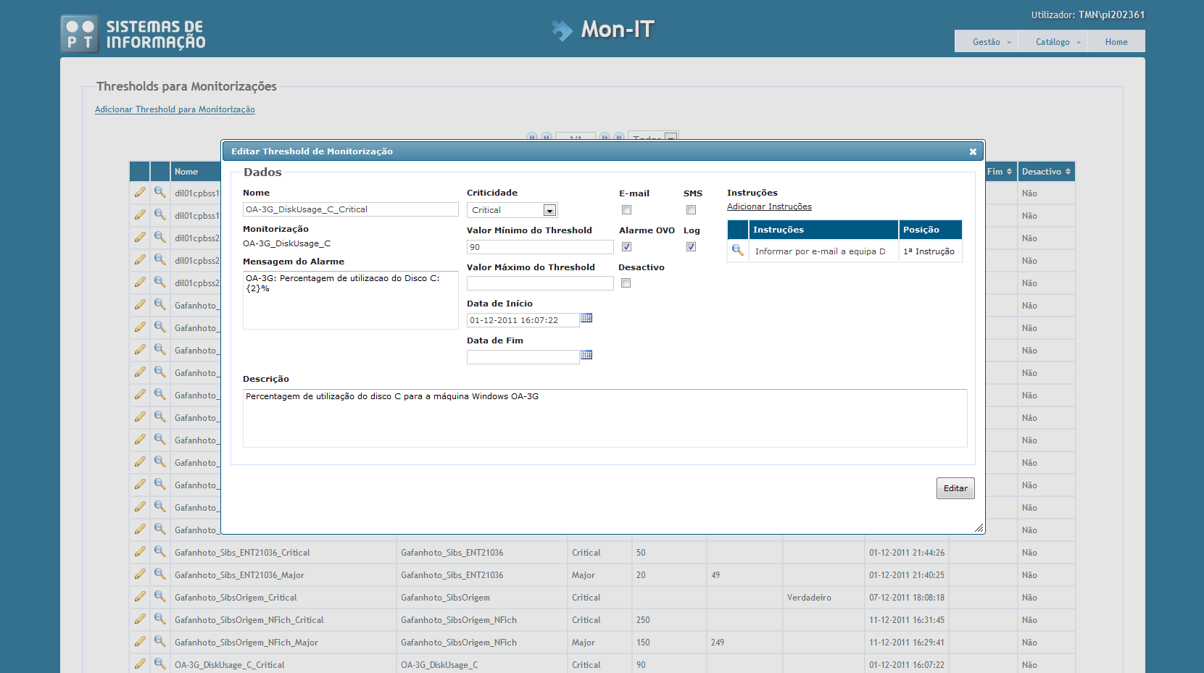
Task: Click the Nome input field
Action: pyautogui.click(x=351, y=209)
